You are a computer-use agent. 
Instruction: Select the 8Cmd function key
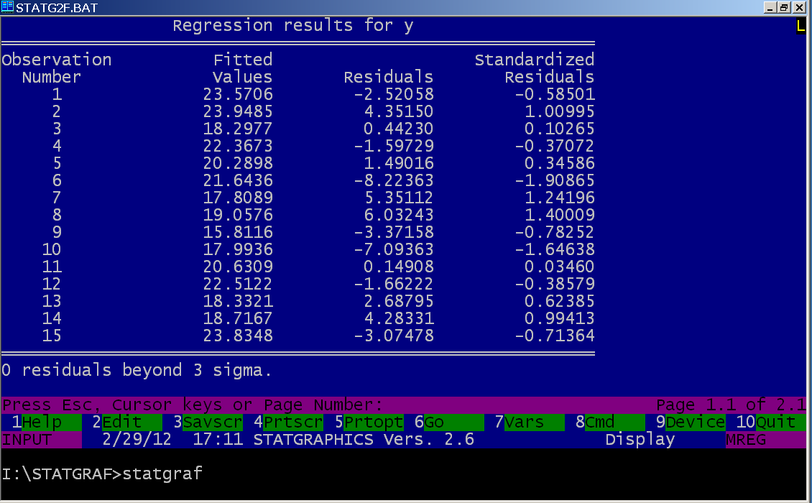[x=610, y=423]
